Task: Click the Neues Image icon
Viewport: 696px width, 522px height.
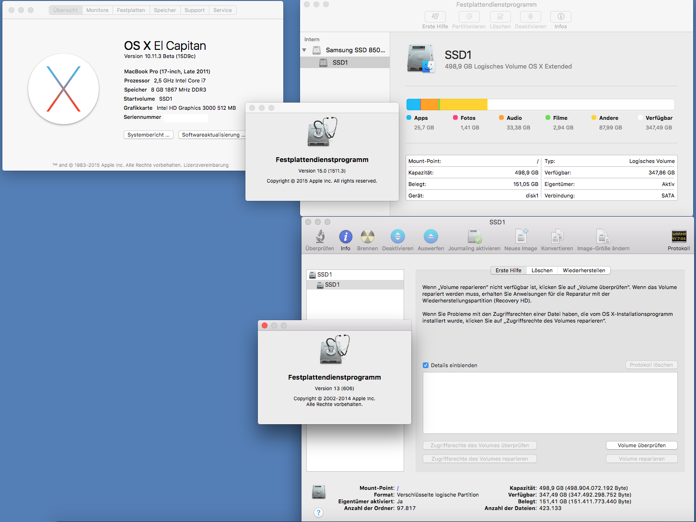Action: [521, 236]
